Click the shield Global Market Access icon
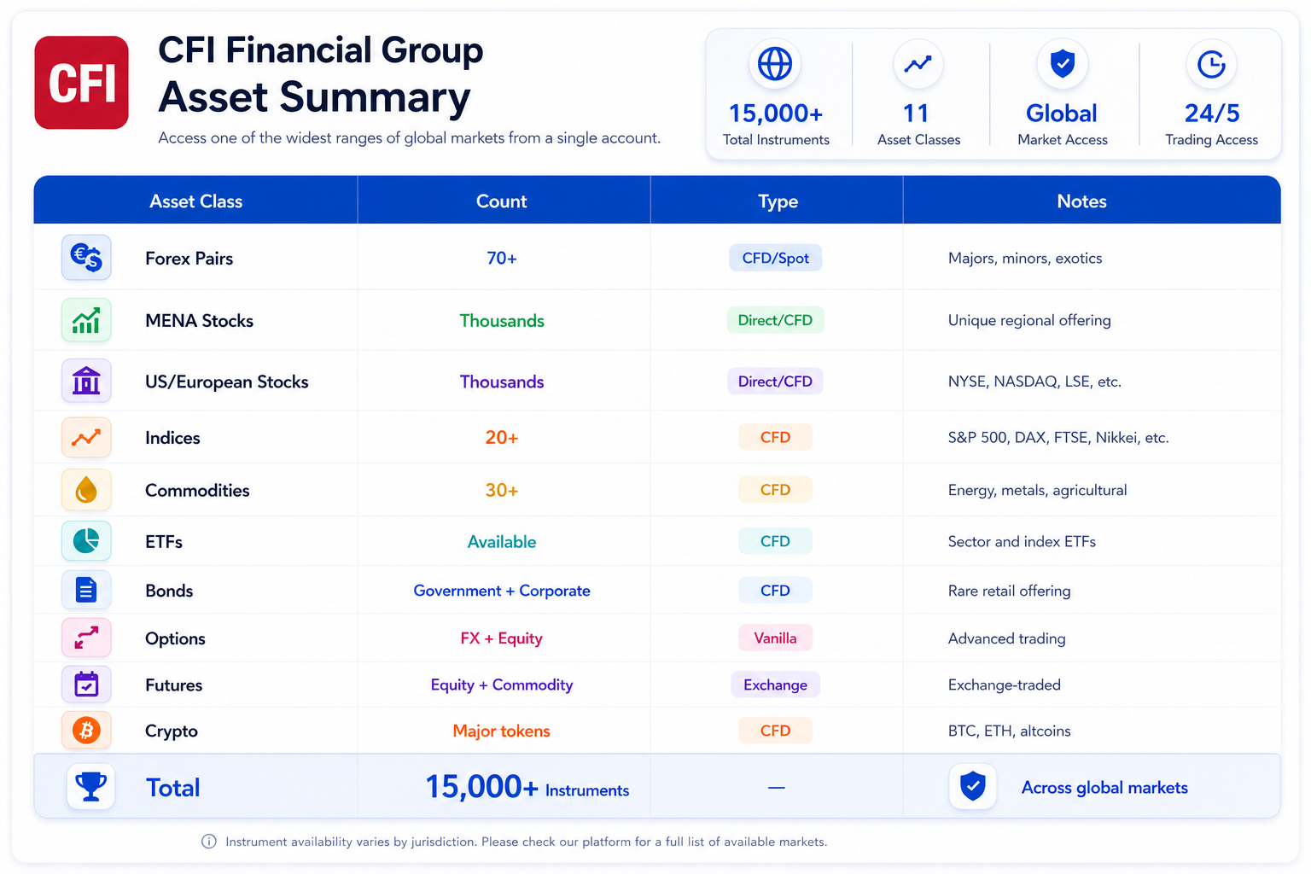 click(1062, 64)
